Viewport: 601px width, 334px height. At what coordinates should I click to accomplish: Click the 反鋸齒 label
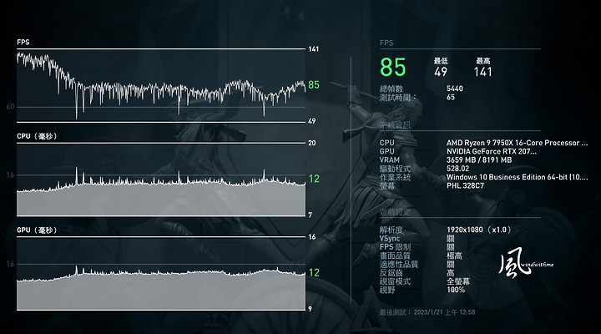pos(391,273)
